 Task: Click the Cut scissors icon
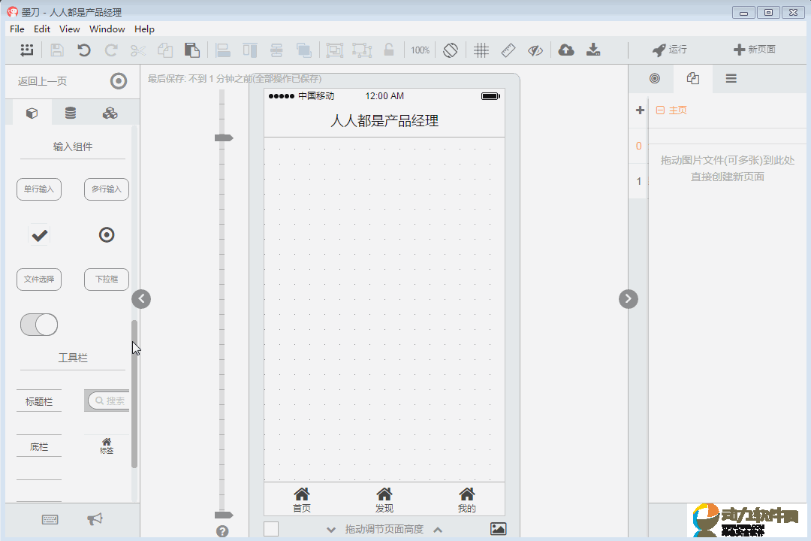pos(137,50)
